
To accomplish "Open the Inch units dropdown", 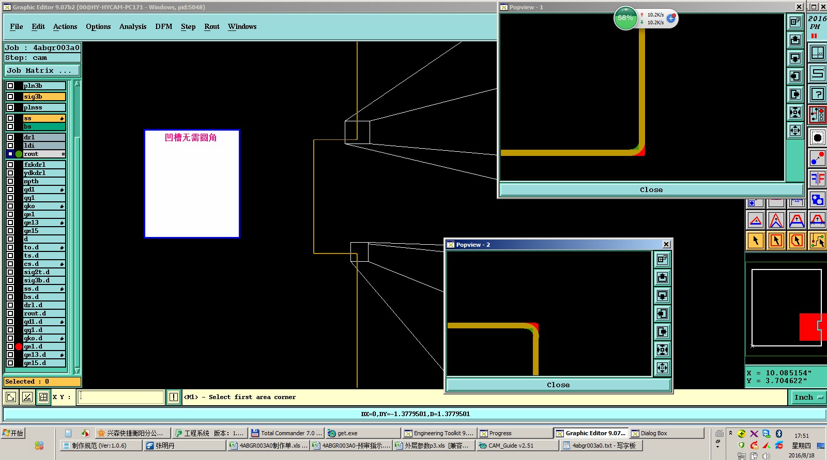I will 808,397.
